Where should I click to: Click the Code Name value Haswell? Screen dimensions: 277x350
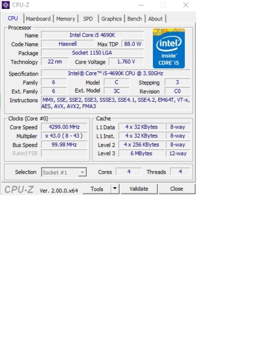[68, 44]
